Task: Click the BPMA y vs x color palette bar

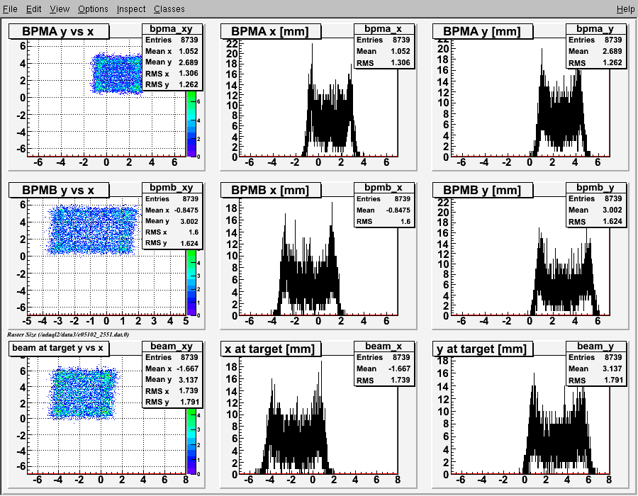Action: click(x=191, y=124)
